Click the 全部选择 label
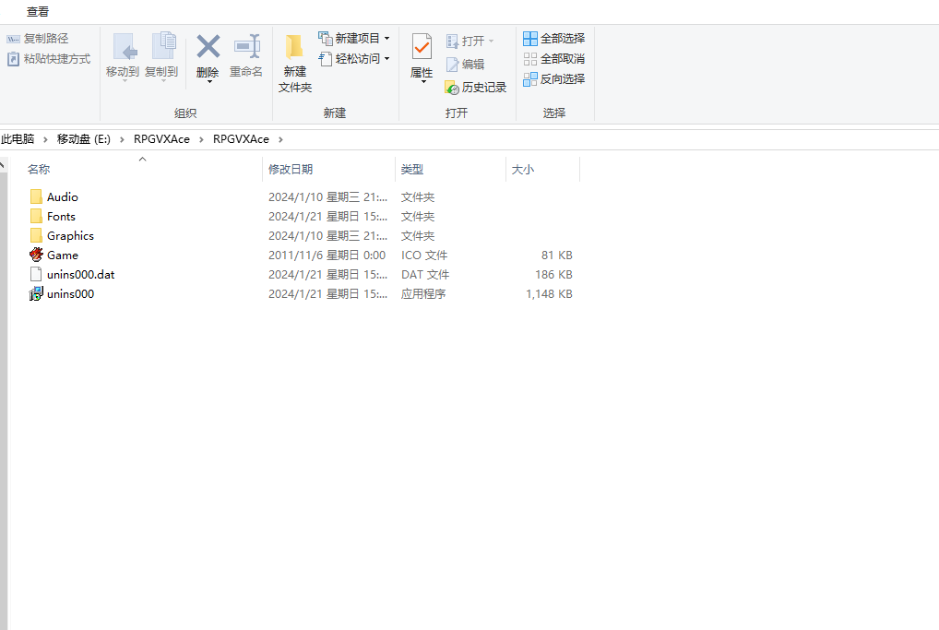The image size is (939, 630). (x=563, y=39)
